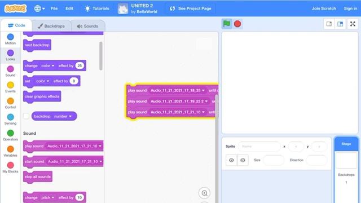Viewport: 361px width, 203px height.
Task: Select the Sound block category
Action: 10,72
